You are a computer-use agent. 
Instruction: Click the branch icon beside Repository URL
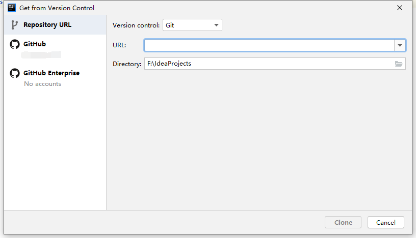pos(14,25)
